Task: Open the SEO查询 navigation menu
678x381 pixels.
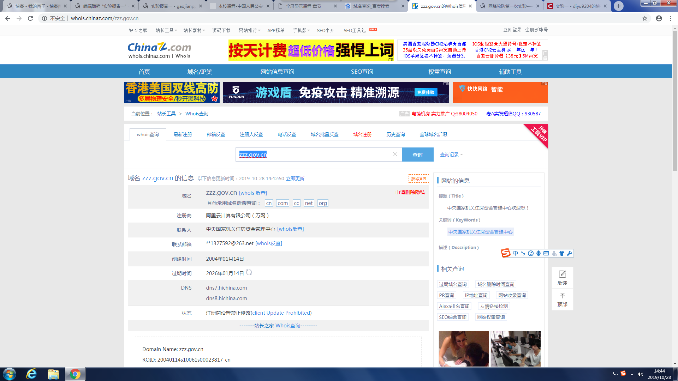Action: click(x=362, y=72)
